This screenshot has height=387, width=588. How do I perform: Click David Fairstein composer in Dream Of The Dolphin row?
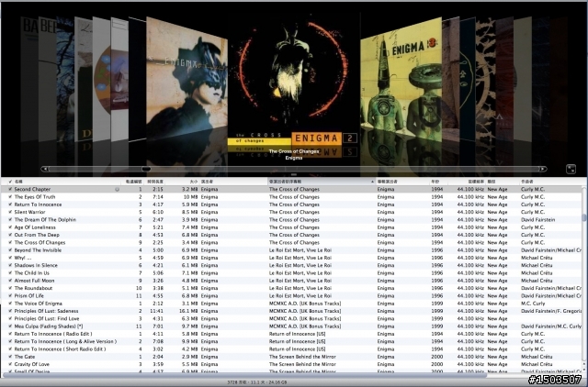tap(537, 220)
